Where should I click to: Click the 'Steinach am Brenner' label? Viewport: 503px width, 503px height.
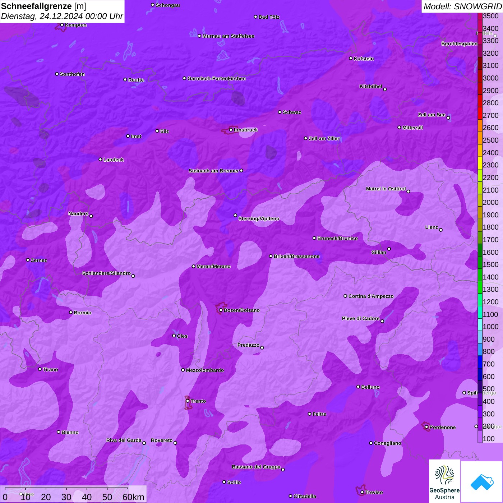click(x=214, y=171)
